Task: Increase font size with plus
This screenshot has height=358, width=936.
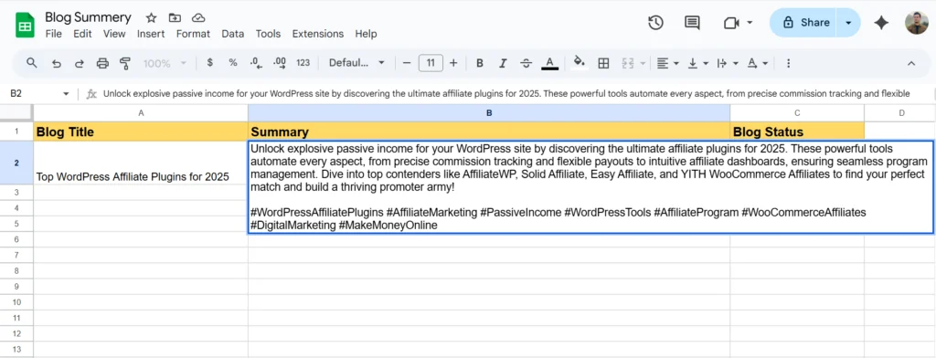Action: tap(453, 63)
